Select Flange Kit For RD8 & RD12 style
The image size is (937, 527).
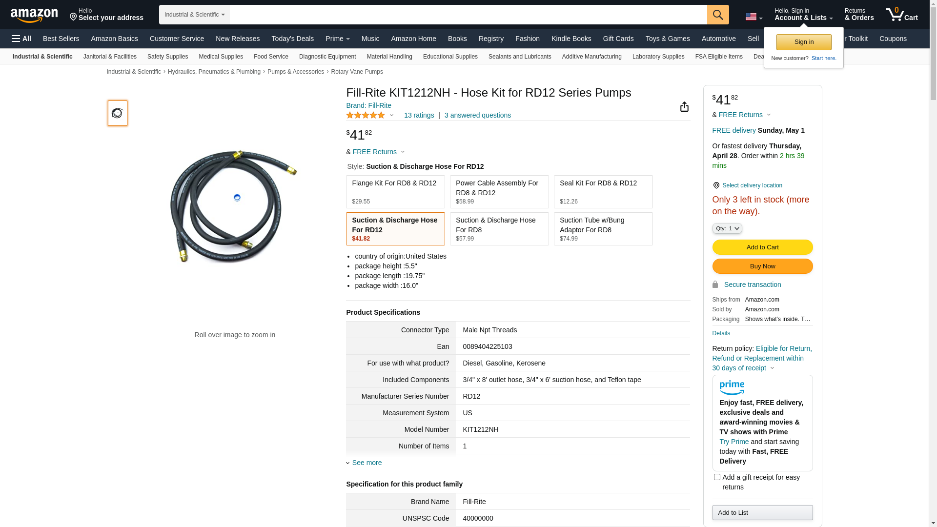(395, 192)
